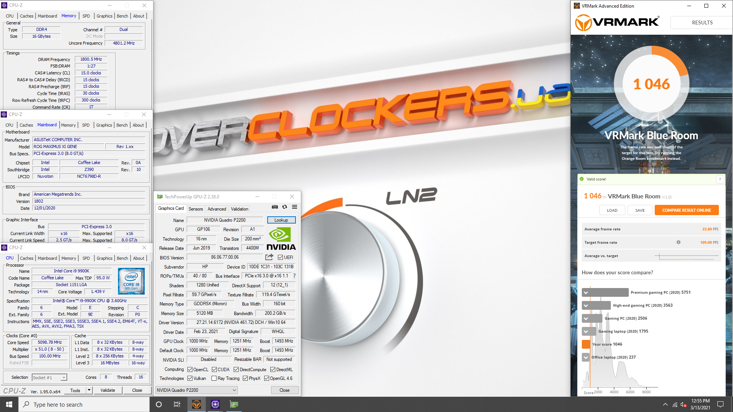This screenshot has height=412, width=733.
Task: Click the VRMark logo
Action: click(x=617, y=23)
